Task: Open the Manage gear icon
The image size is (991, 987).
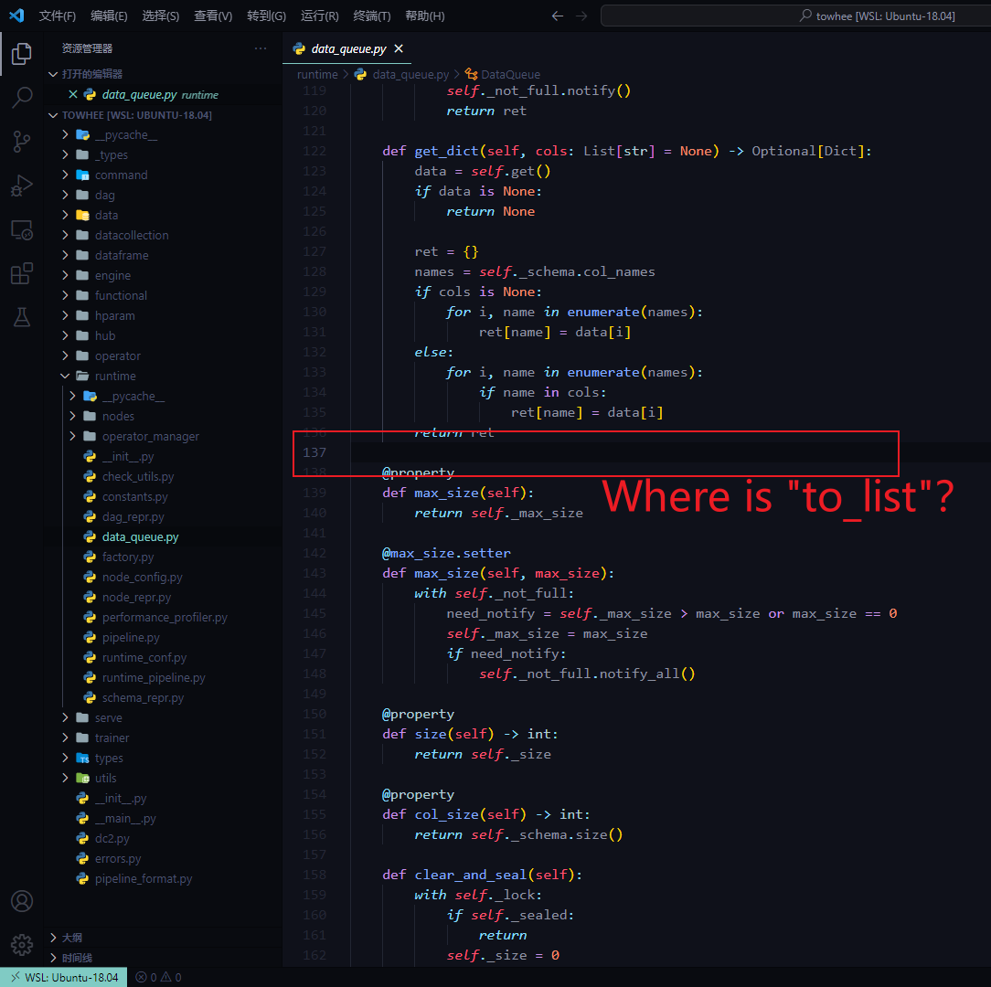Action: click(22, 945)
